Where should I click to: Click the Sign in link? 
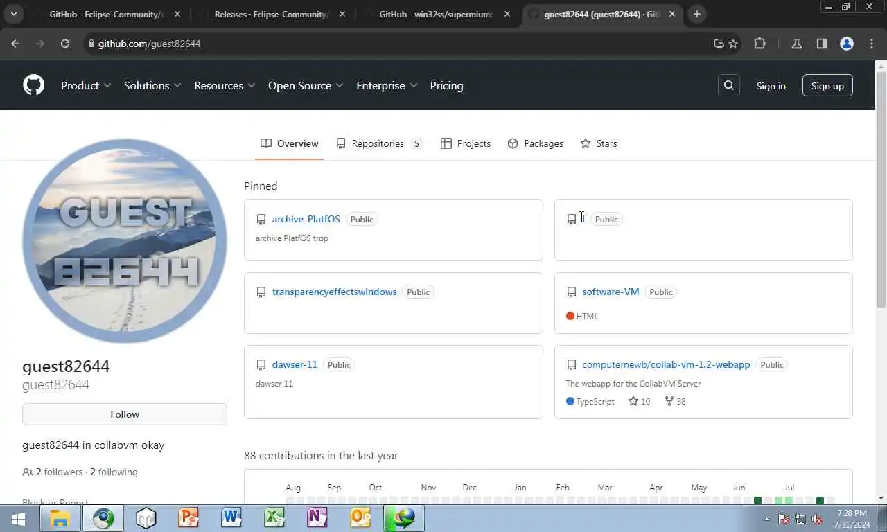tap(771, 86)
